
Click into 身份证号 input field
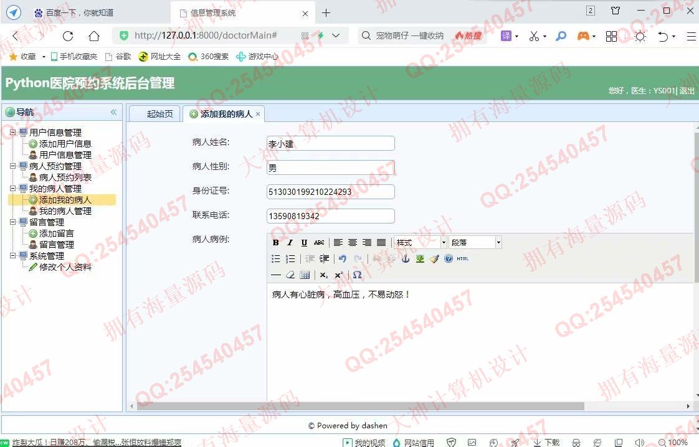[x=330, y=192]
